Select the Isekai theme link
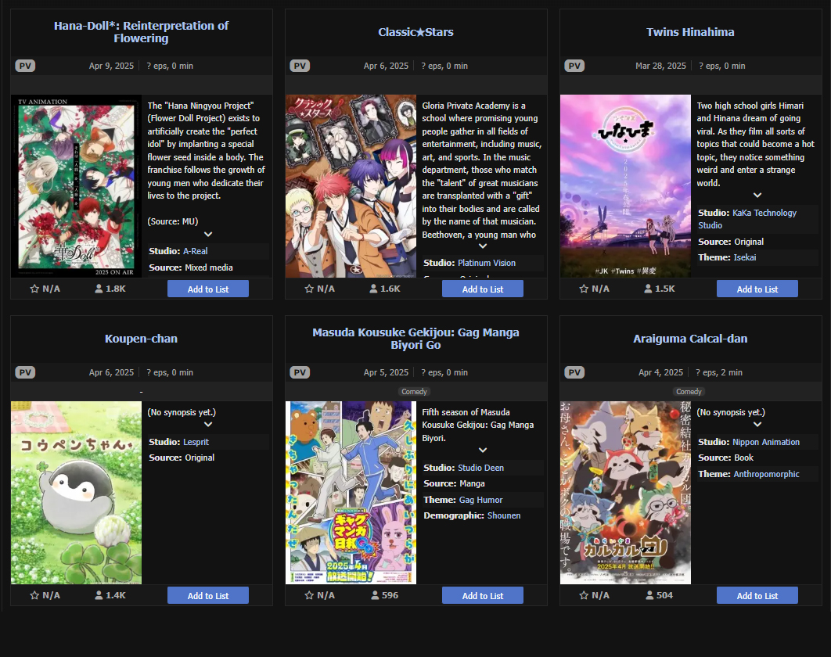This screenshot has width=831, height=657. pos(745,257)
